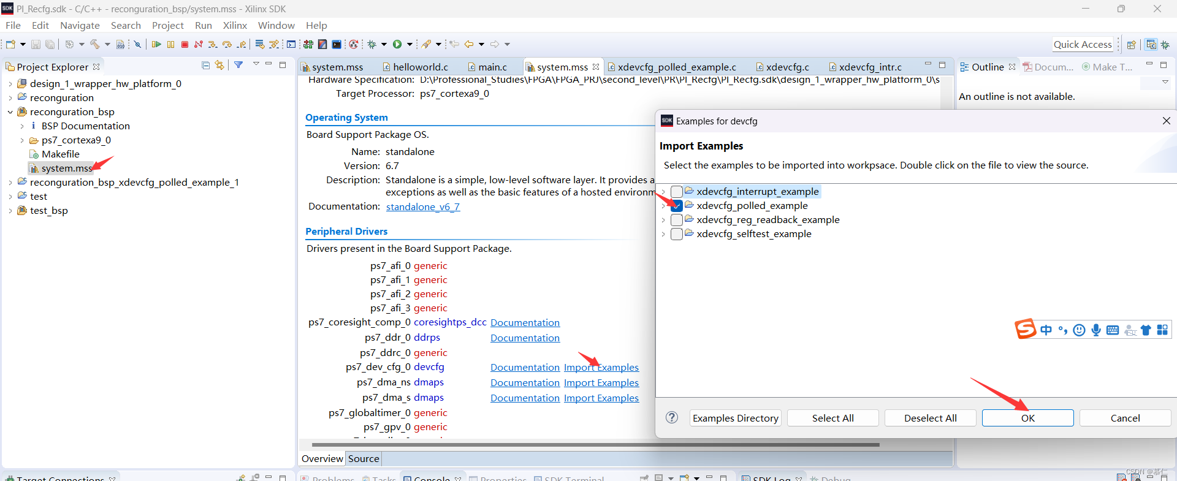This screenshot has height=481, width=1177.
Task: Check xdevcfg_selftest_example checkbox
Action: point(677,234)
